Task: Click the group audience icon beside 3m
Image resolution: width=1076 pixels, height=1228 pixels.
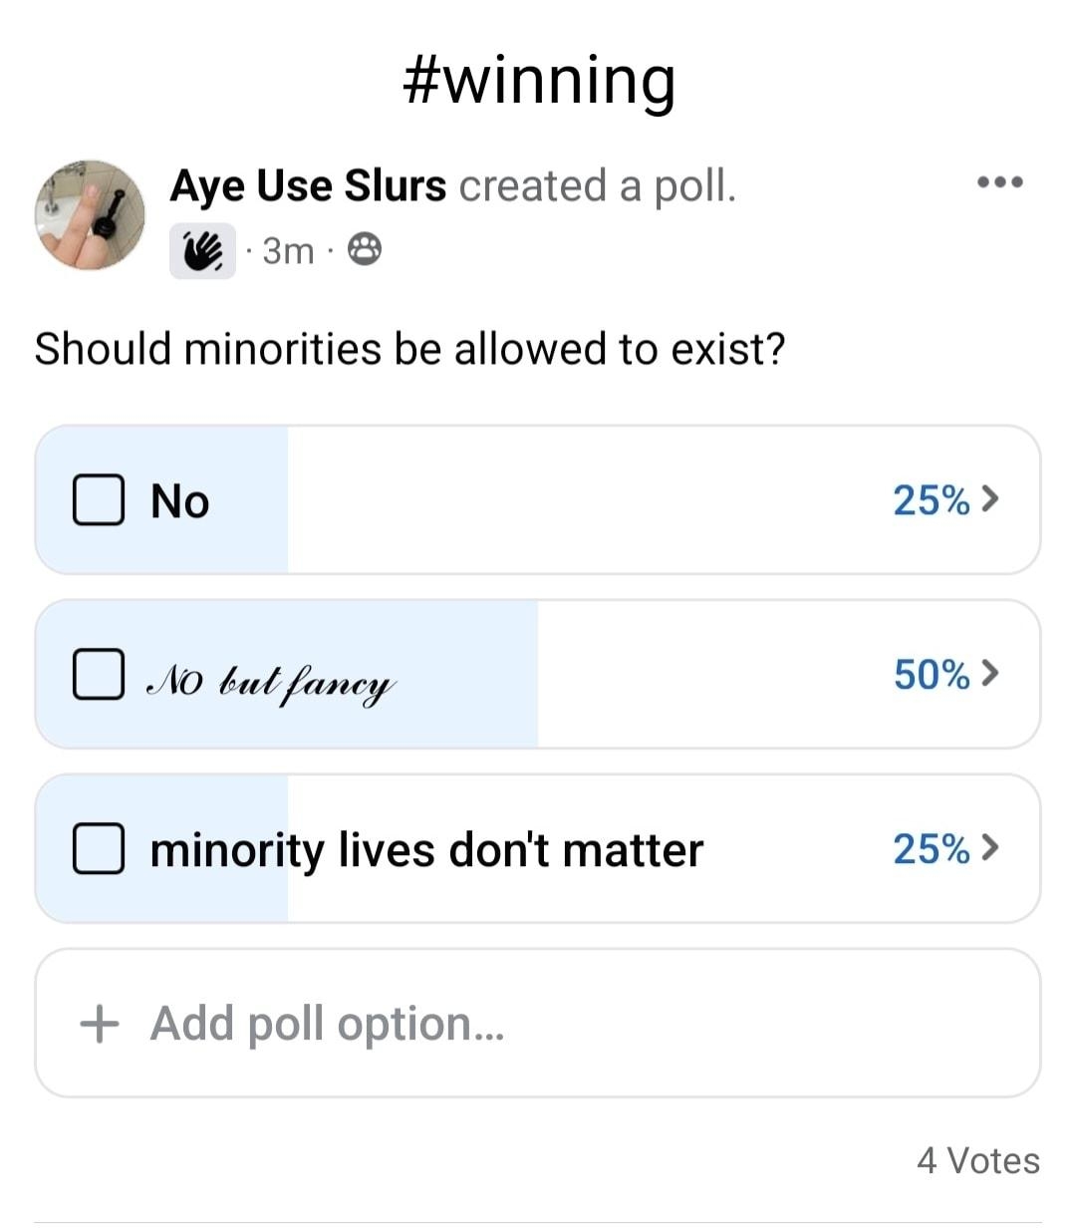Action: pyautogui.click(x=365, y=250)
